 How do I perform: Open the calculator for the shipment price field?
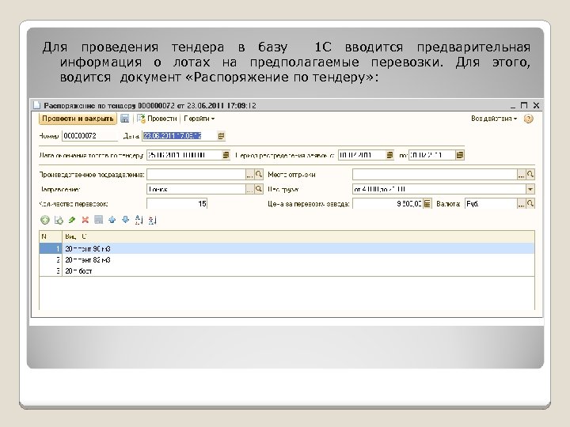[427, 204]
